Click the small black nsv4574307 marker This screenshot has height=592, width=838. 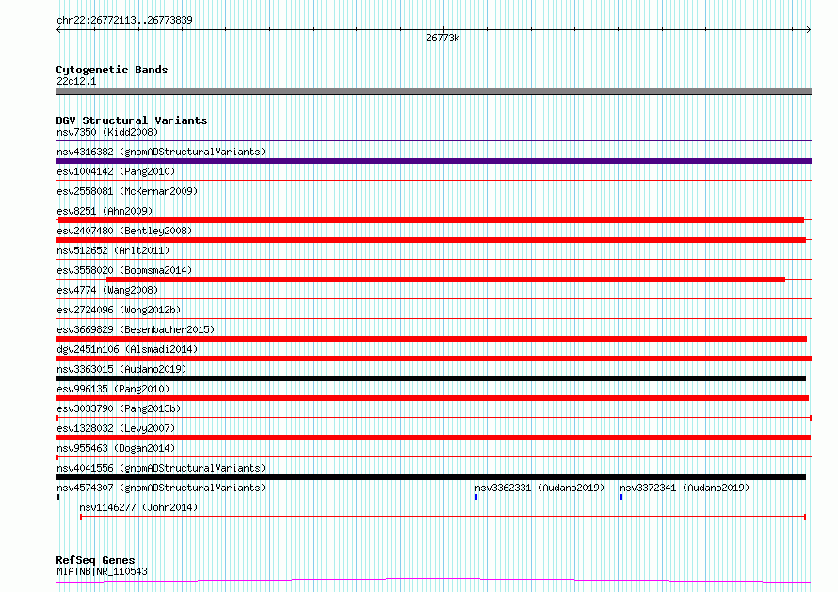58,497
